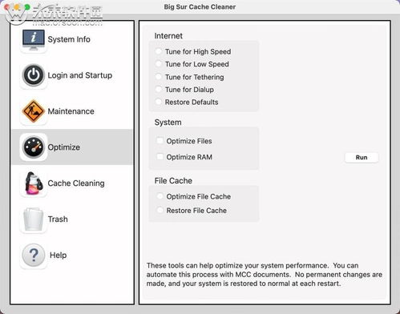Click the Cache Cleaning vacuum icon
Viewport: 400px width, 314px height.
(x=34, y=183)
